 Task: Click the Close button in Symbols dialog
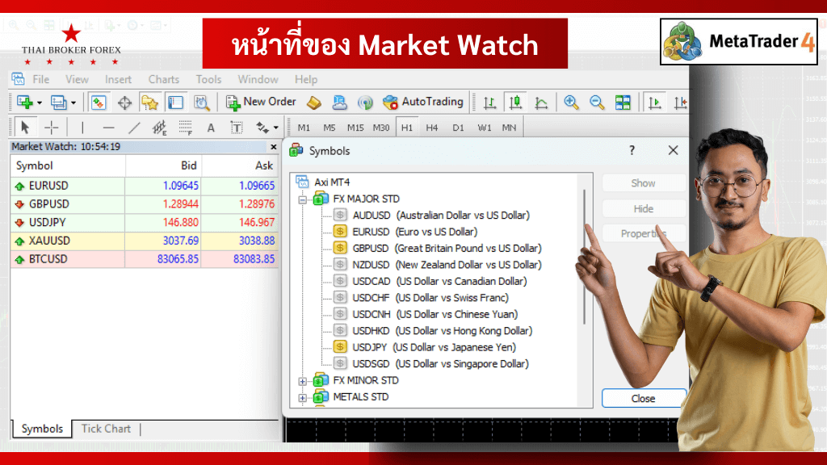pos(644,399)
